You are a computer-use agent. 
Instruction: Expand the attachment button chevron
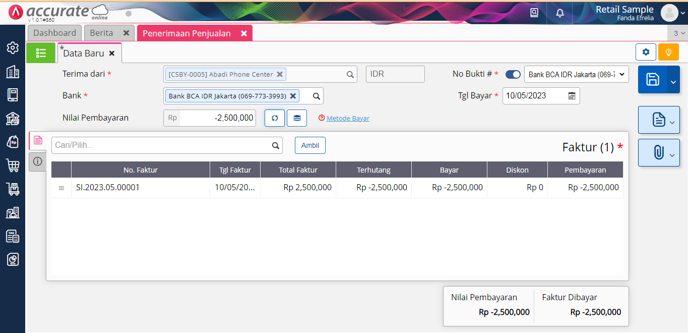coord(672,155)
